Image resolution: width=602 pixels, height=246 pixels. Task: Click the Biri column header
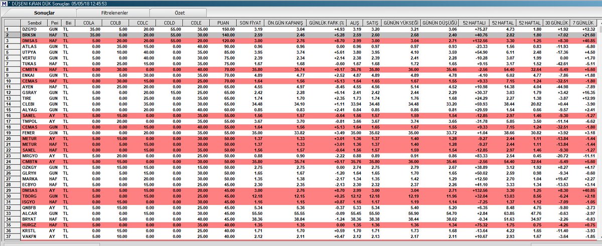[x=68, y=23]
